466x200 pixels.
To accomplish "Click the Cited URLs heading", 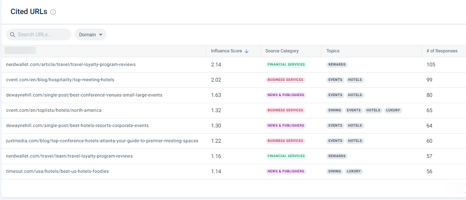I will coord(29,12).
